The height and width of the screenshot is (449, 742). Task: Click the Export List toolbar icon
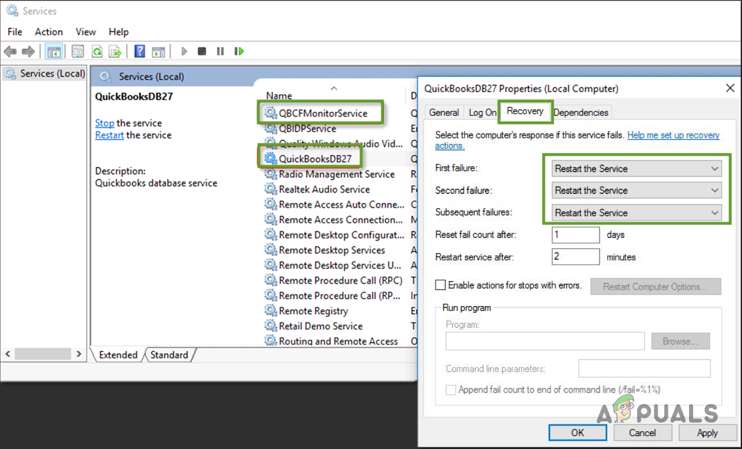click(x=115, y=52)
